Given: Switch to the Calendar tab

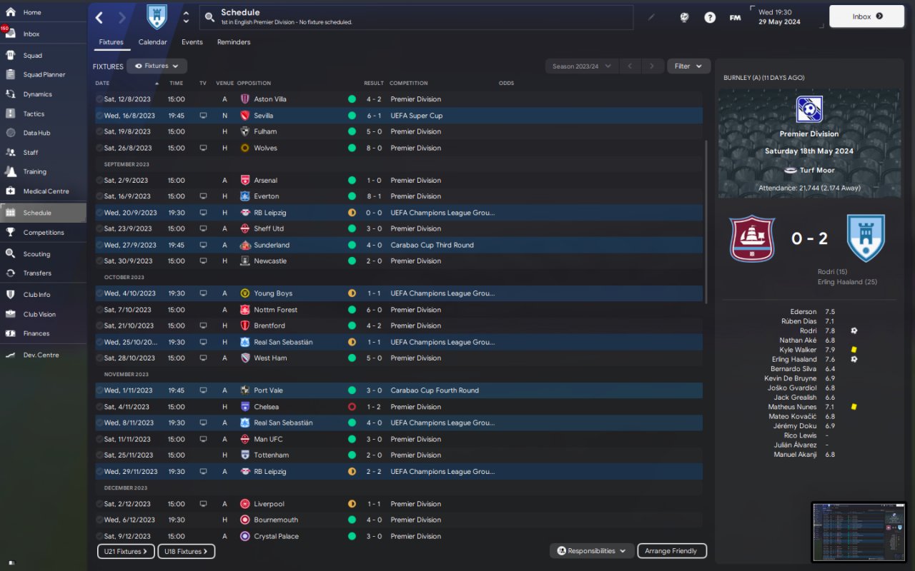Looking at the screenshot, I should (152, 42).
